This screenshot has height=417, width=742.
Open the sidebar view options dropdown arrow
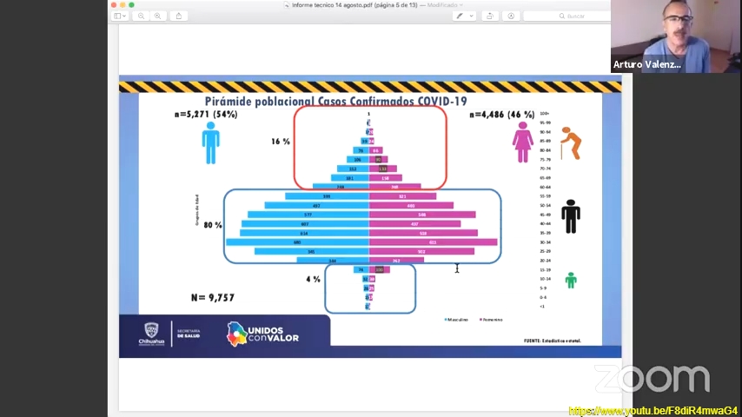pyautogui.click(x=125, y=16)
